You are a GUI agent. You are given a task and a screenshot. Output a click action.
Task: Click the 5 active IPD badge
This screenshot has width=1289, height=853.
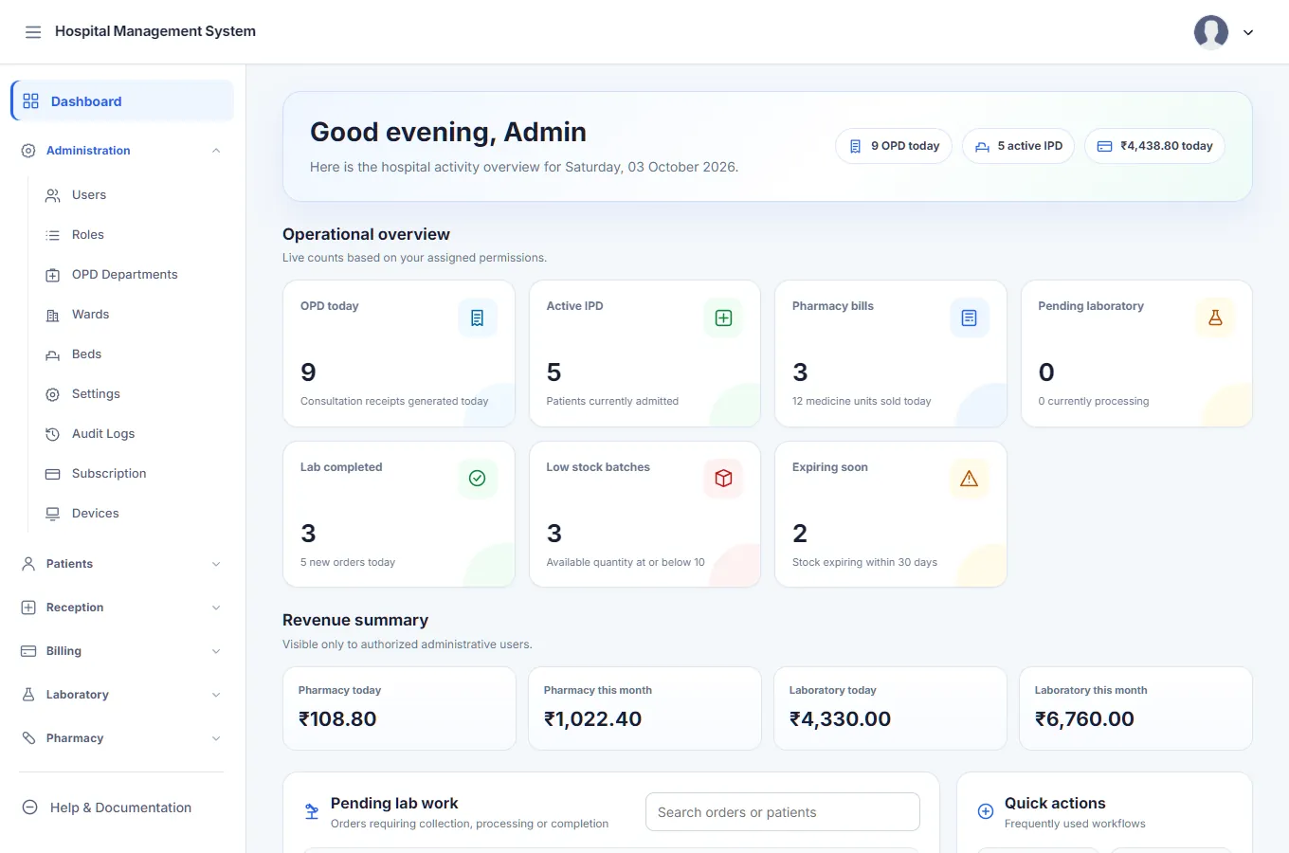point(1019,146)
